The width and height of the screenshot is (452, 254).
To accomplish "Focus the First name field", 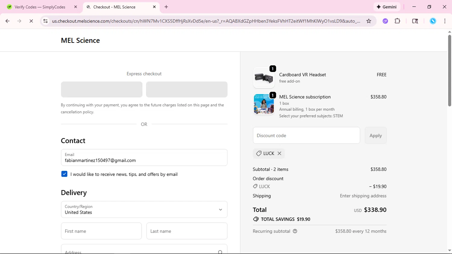I will (101, 231).
